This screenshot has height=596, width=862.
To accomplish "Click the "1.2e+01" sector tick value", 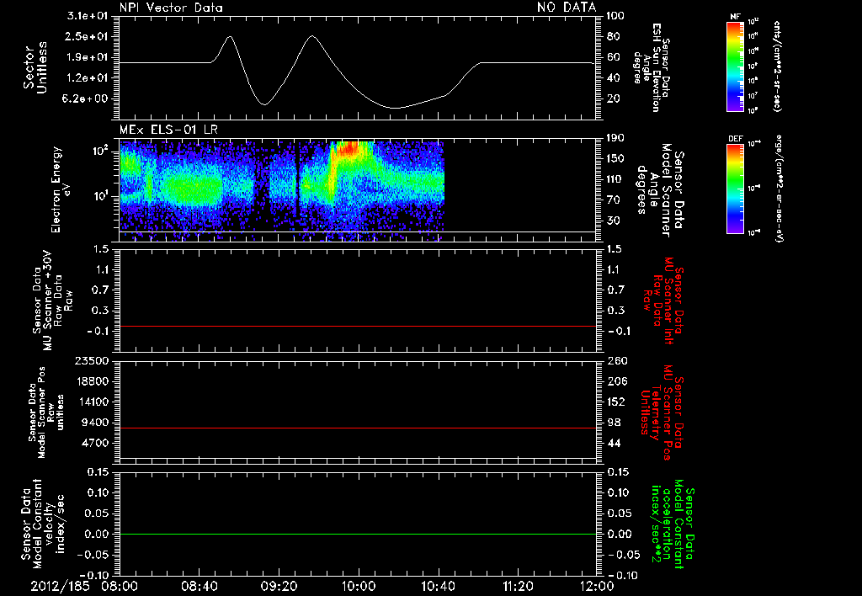I will (88, 78).
